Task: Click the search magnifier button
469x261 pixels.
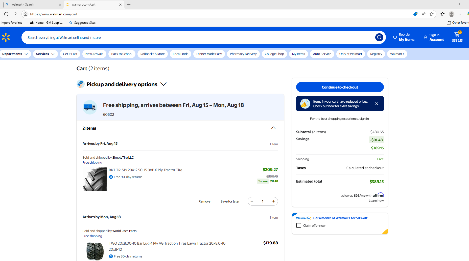Action: [379, 37]
